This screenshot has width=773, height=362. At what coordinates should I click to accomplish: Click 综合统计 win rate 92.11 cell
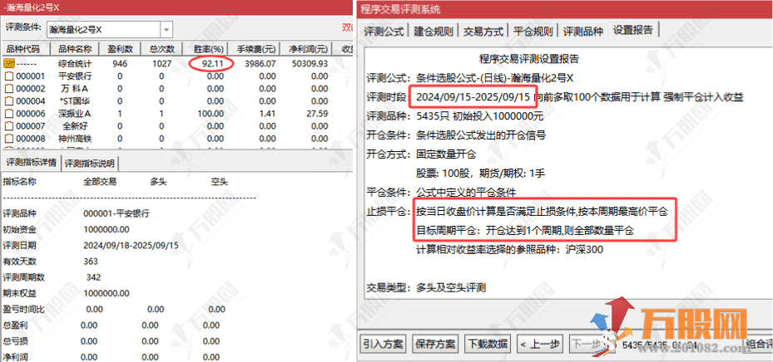pyautogui.click(x=213, y=63)
